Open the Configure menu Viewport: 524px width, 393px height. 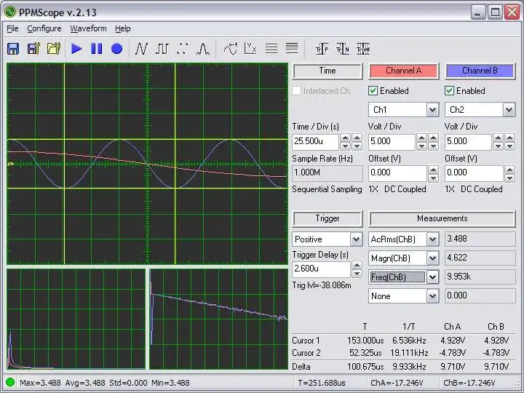44,28
